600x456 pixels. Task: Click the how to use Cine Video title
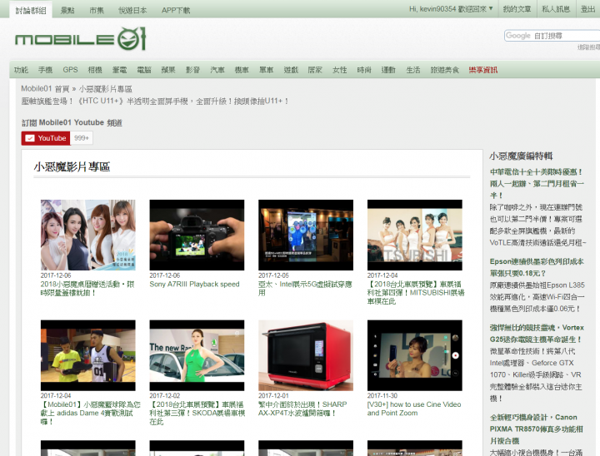tap(414, 409)
